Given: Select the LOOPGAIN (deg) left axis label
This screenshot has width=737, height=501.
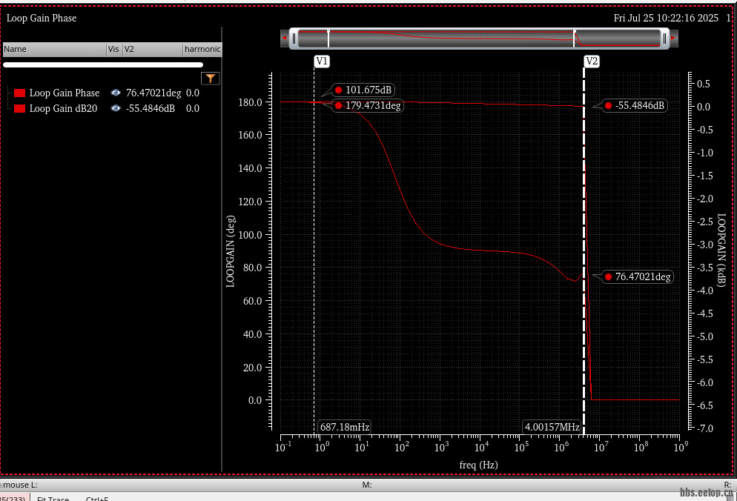Looking at the screenshot, I should click(231, 251).
